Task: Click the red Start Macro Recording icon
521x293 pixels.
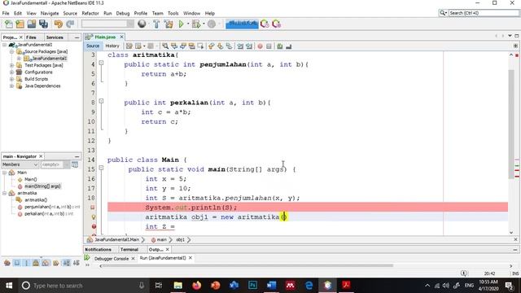Action: tap(260, 46)
